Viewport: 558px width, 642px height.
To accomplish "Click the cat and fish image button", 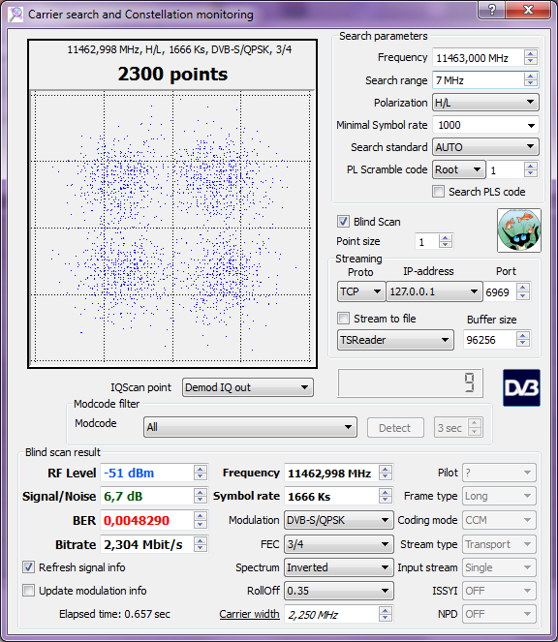I will pyautogui.click(x=519, y=230).
